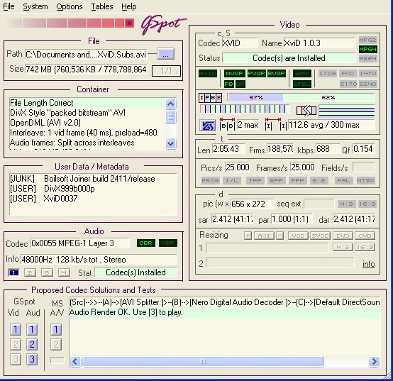Click the Resizing plus button
The image size is (393, 381).
click(x=248, y=236)
